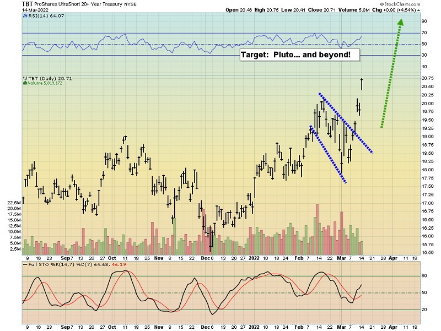Click the 22.5M volume axis label
441x331 pixels.
pyautogui.click(x=14, y=203)
